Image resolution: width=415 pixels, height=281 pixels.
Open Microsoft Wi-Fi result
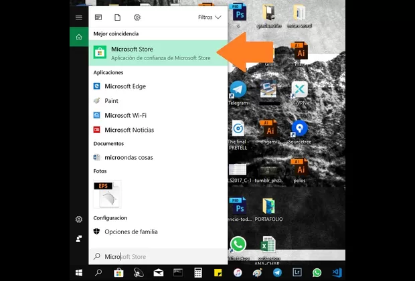158,115
